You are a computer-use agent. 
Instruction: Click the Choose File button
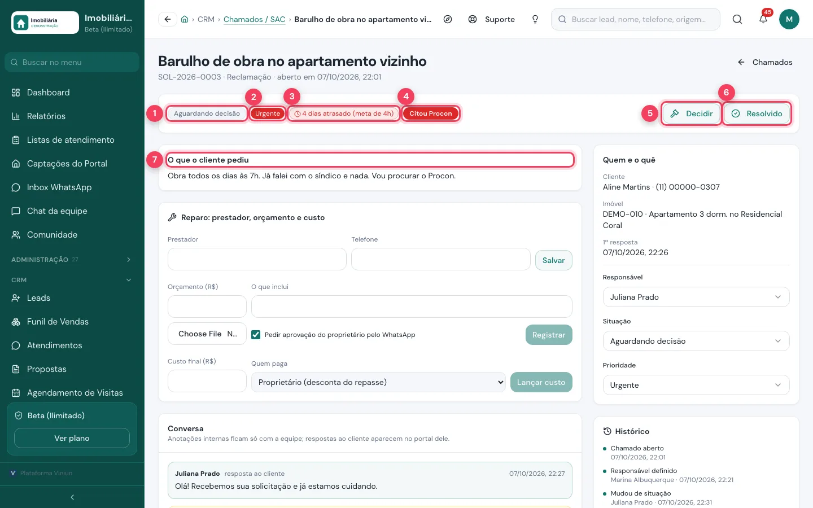point(200,334)
